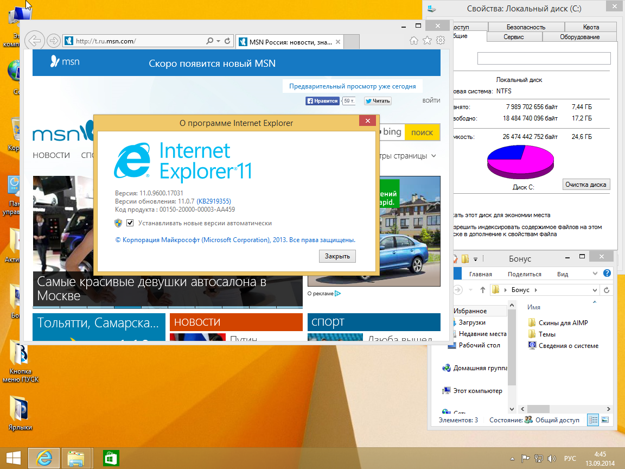Open the НОВОСТИ menu on MSN
Viewport: 625px width, 469px height.
[x=52, y=155]
